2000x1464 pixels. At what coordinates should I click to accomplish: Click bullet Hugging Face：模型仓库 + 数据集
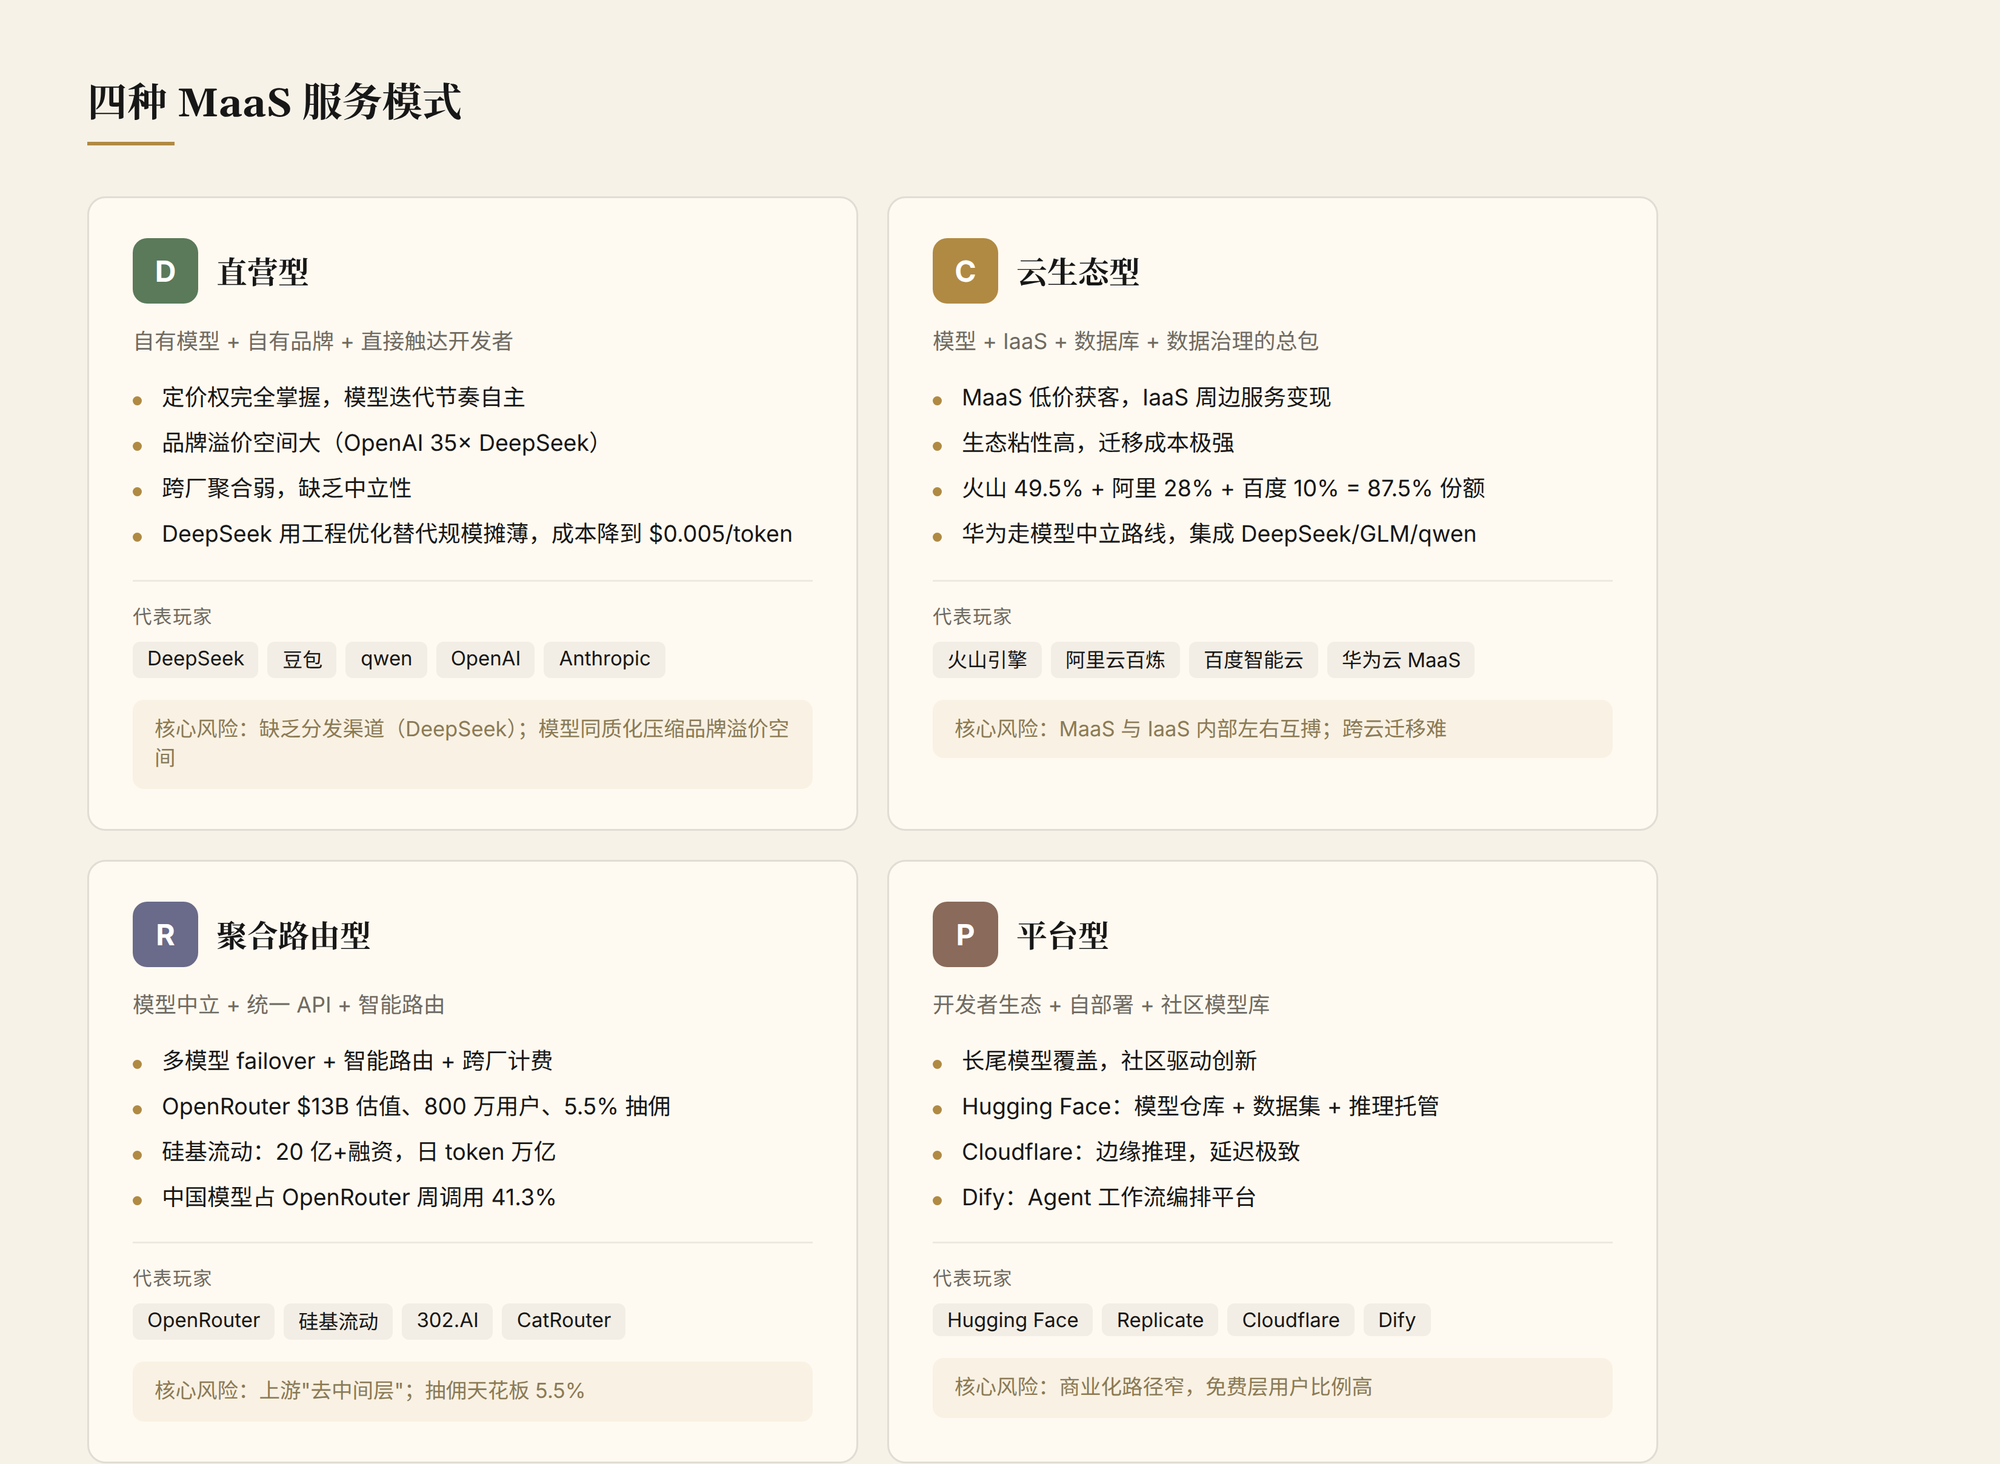[1201, 1107]
